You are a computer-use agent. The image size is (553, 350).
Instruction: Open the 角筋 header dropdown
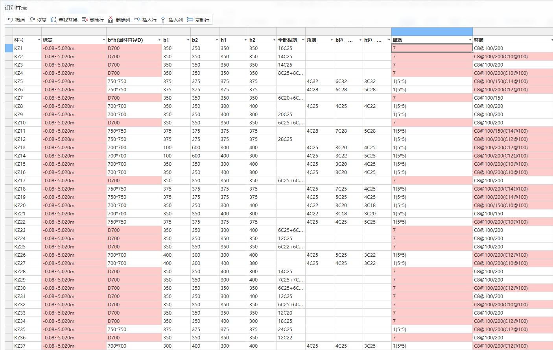[332, 40]
